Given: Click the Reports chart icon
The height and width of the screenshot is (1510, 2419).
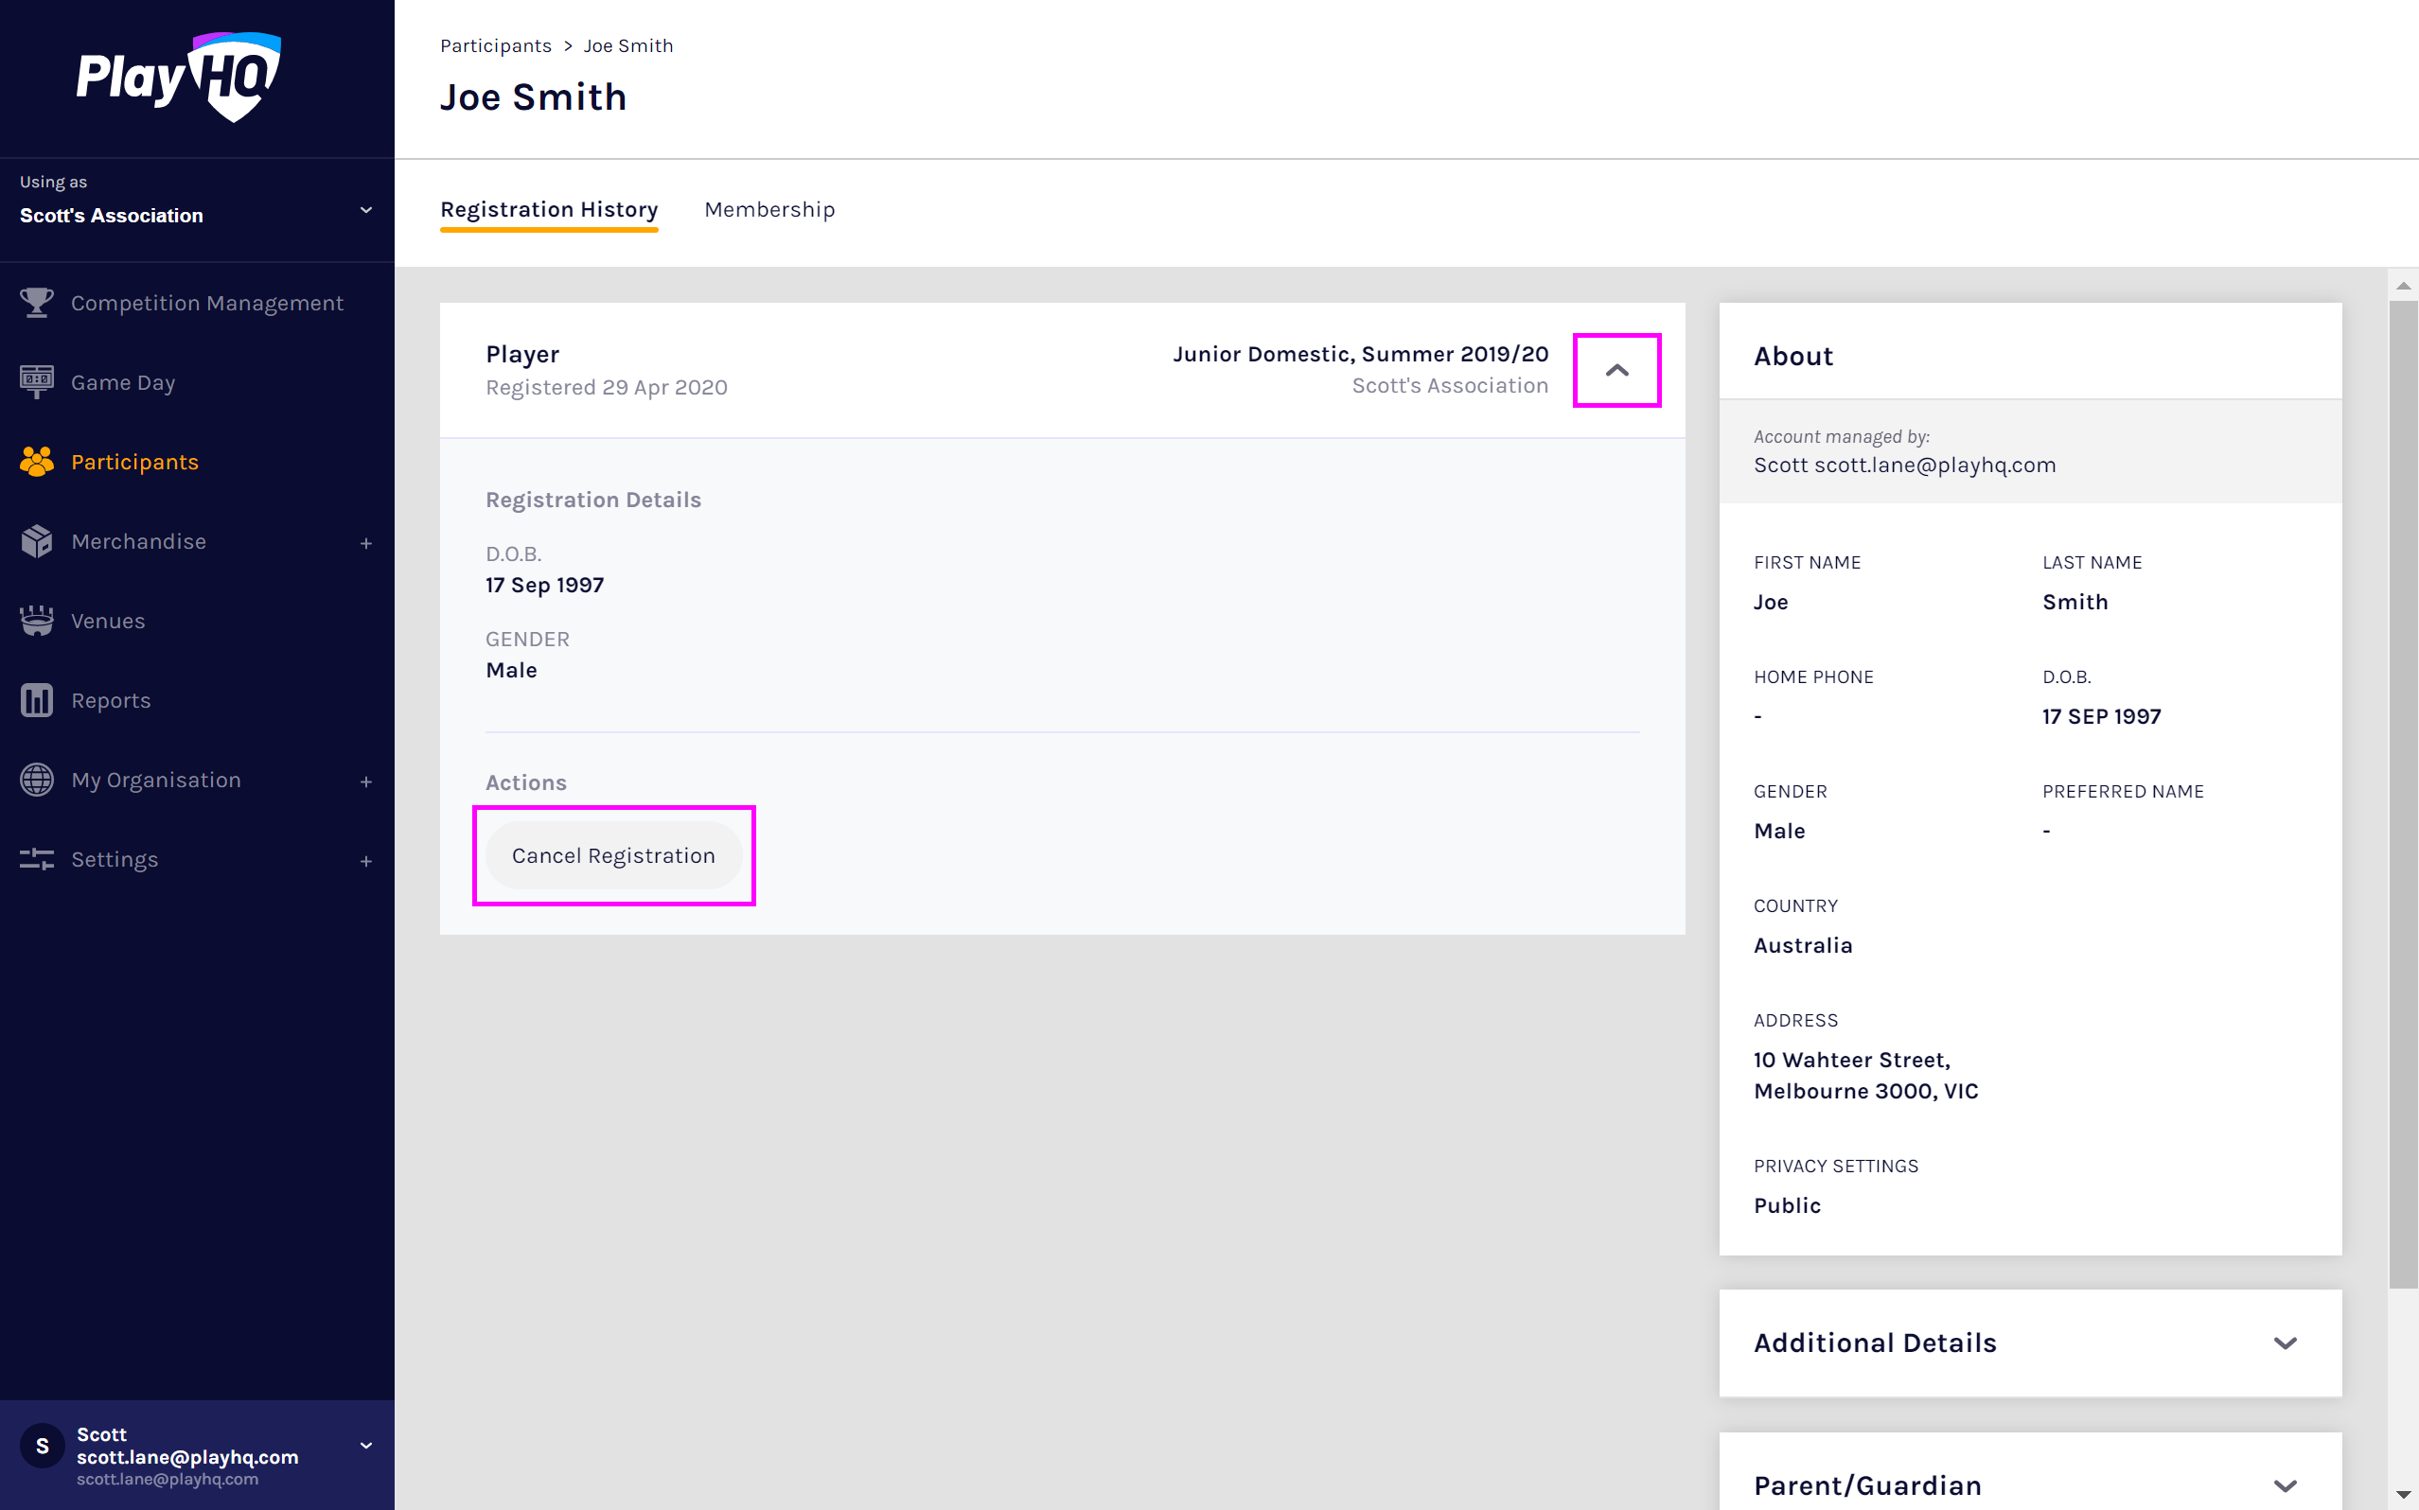Looking at the screenshot, I should [37, 700].
